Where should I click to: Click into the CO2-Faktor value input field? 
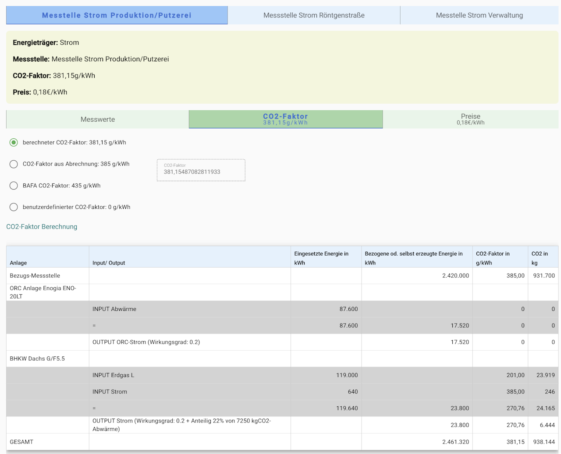[x=201, y=172]
